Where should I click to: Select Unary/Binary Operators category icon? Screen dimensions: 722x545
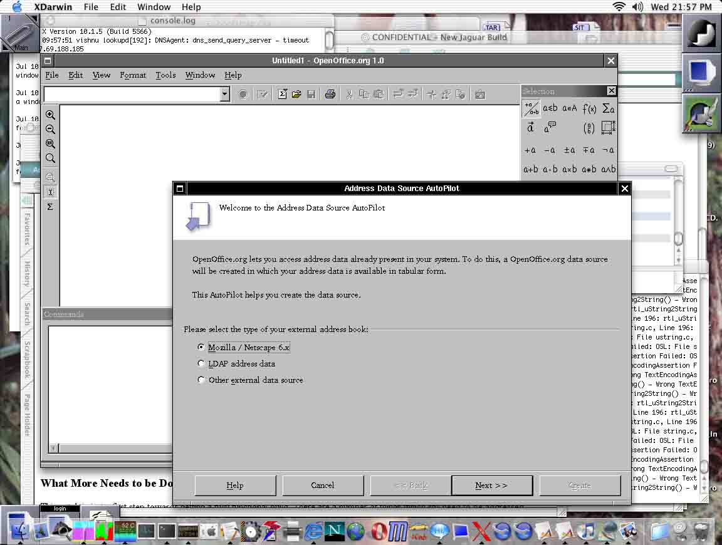point(531,108)
